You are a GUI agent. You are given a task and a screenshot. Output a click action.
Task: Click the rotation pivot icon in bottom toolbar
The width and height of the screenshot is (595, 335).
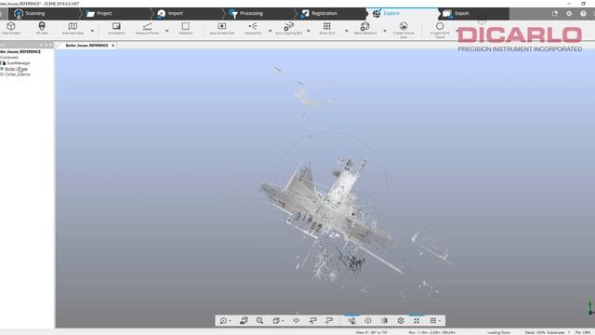tap(296, 320)
